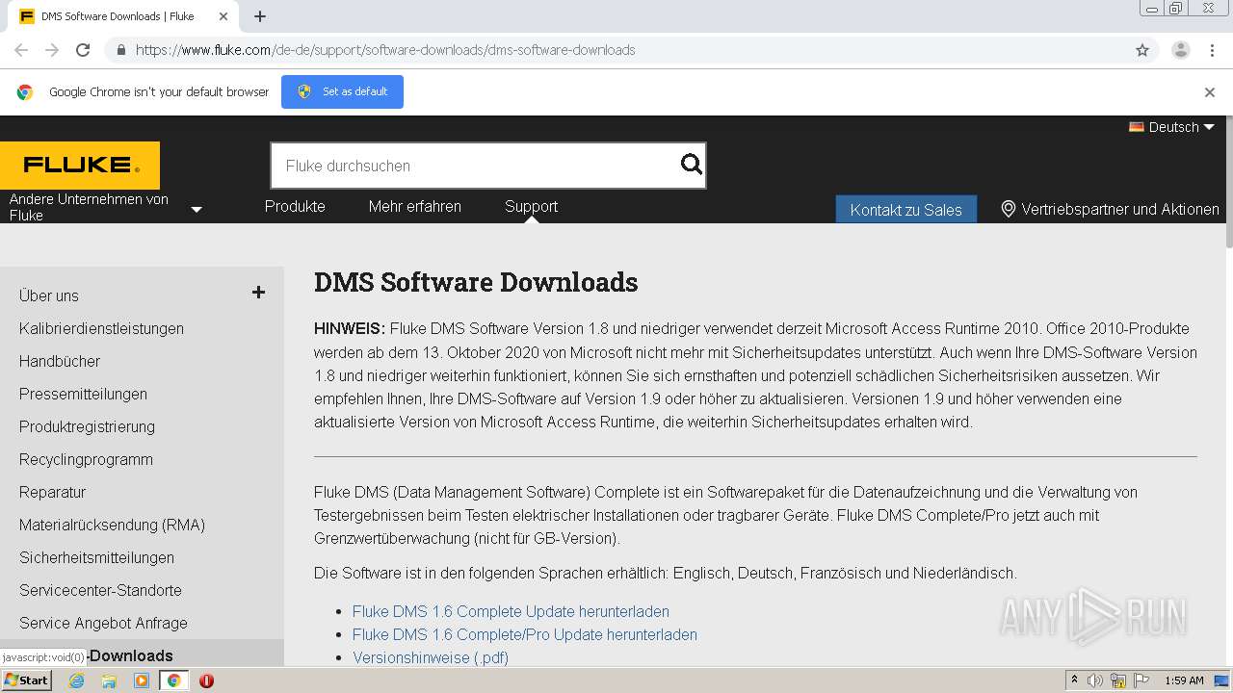Open Versionshinweise (.pdf) link
Viewport: 1233px width, 693px height.
click(x=431, y=657)
